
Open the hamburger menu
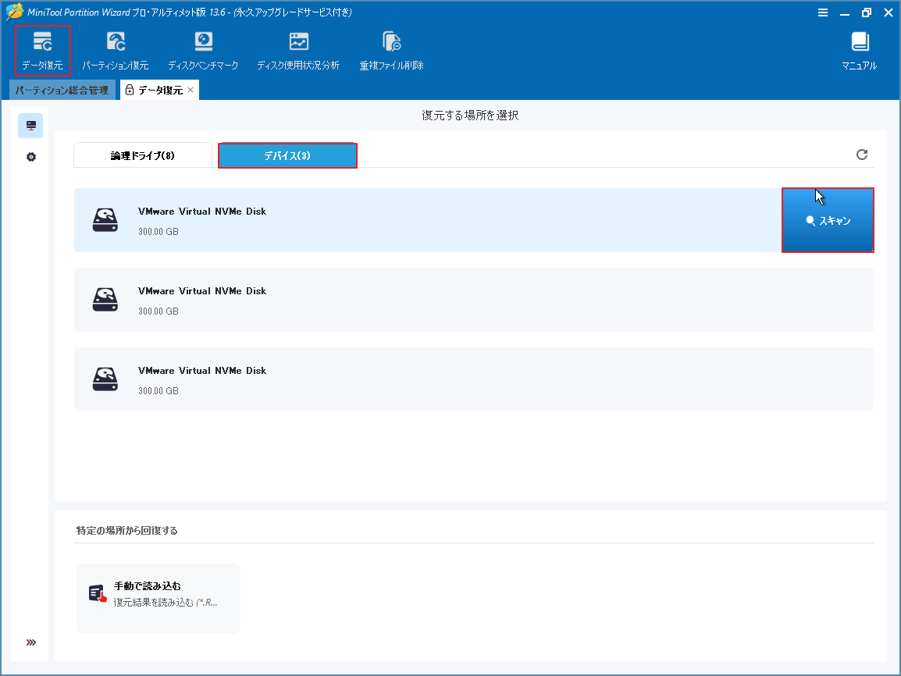click(823, 12)
